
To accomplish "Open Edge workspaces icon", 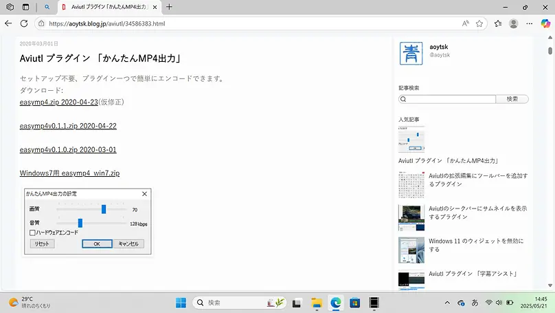I will (x=10, y=7).
